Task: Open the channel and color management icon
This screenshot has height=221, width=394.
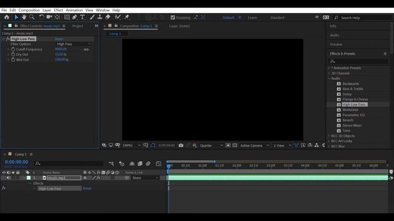Action: (x=195, y=145)
